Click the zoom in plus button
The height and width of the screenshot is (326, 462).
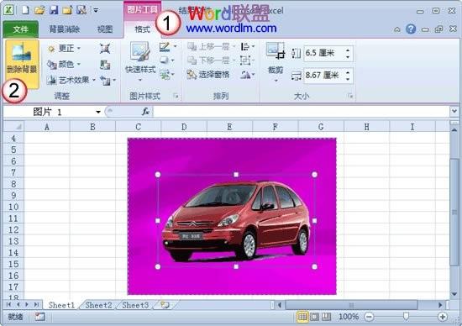tap(442, 317)
